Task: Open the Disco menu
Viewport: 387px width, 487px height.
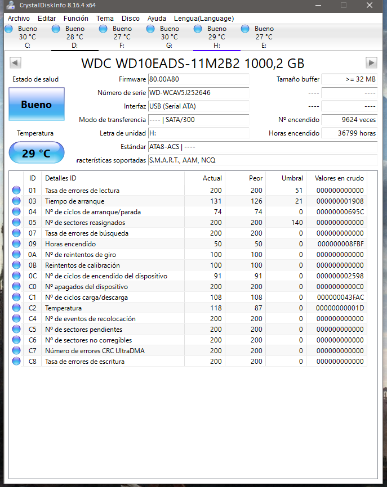Action: point(130,19)
